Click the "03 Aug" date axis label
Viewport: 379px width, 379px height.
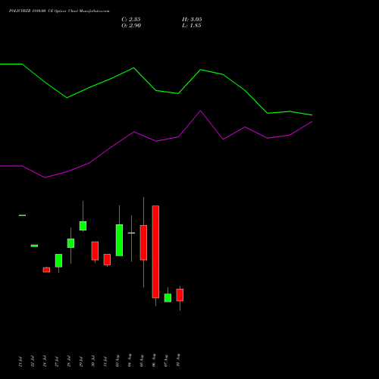pyautogui.click(x=117, y=361)
